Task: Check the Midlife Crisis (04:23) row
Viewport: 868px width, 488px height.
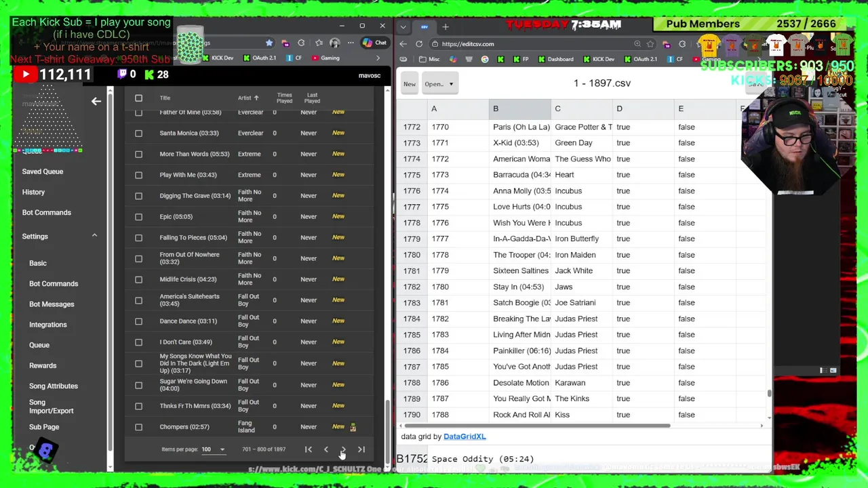Action: tap(138, 279)
